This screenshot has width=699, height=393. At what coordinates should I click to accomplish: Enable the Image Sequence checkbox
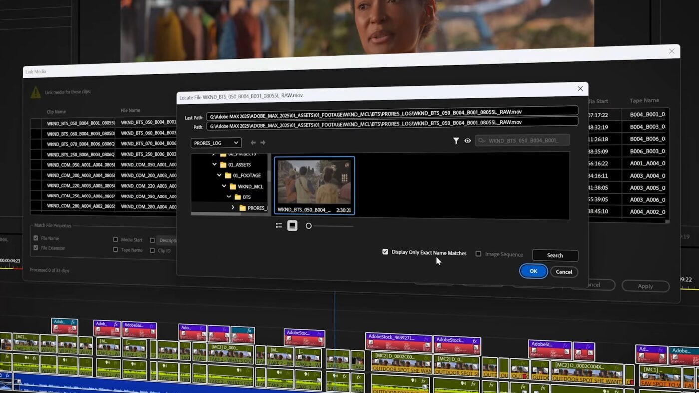coord(478,254)
